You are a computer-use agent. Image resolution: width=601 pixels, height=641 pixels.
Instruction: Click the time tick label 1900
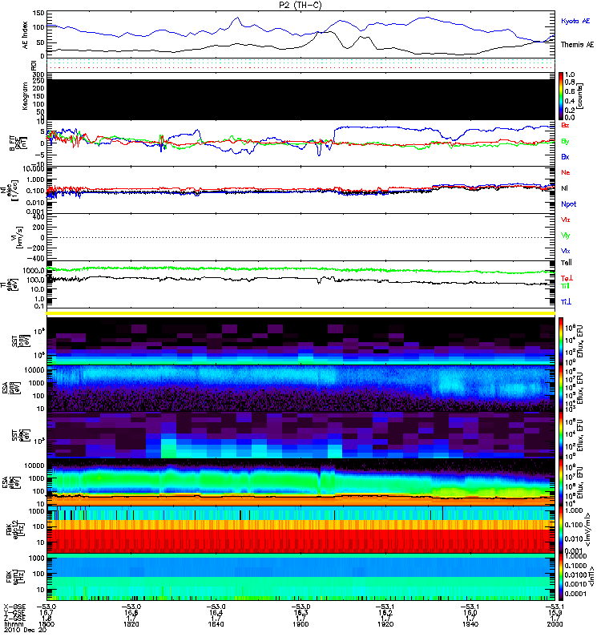click(x=300, y=624)
